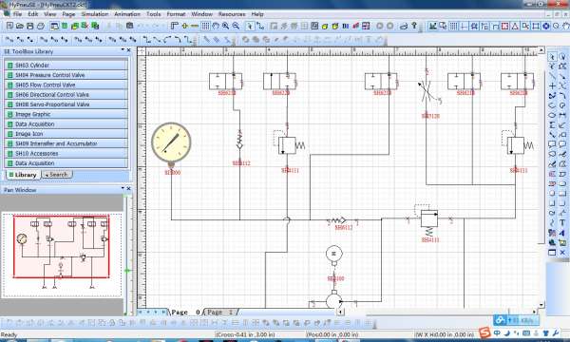Open file with the folder toolbar icon

(x=20, y=26)
